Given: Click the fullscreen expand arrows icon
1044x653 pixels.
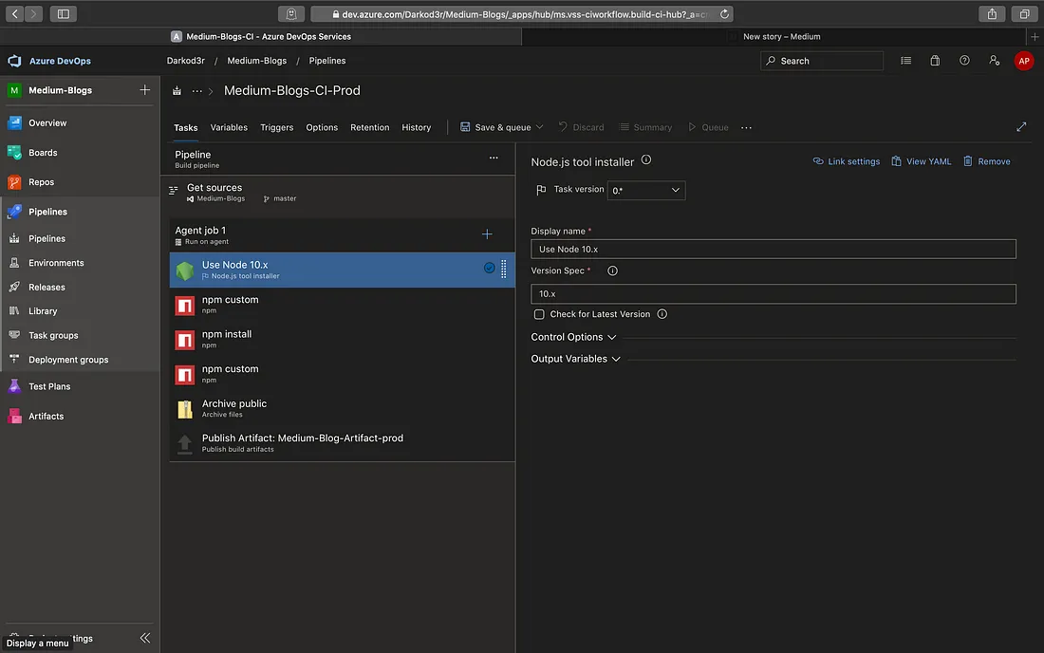Looking at the screenshot, I should coord(1020,127).
